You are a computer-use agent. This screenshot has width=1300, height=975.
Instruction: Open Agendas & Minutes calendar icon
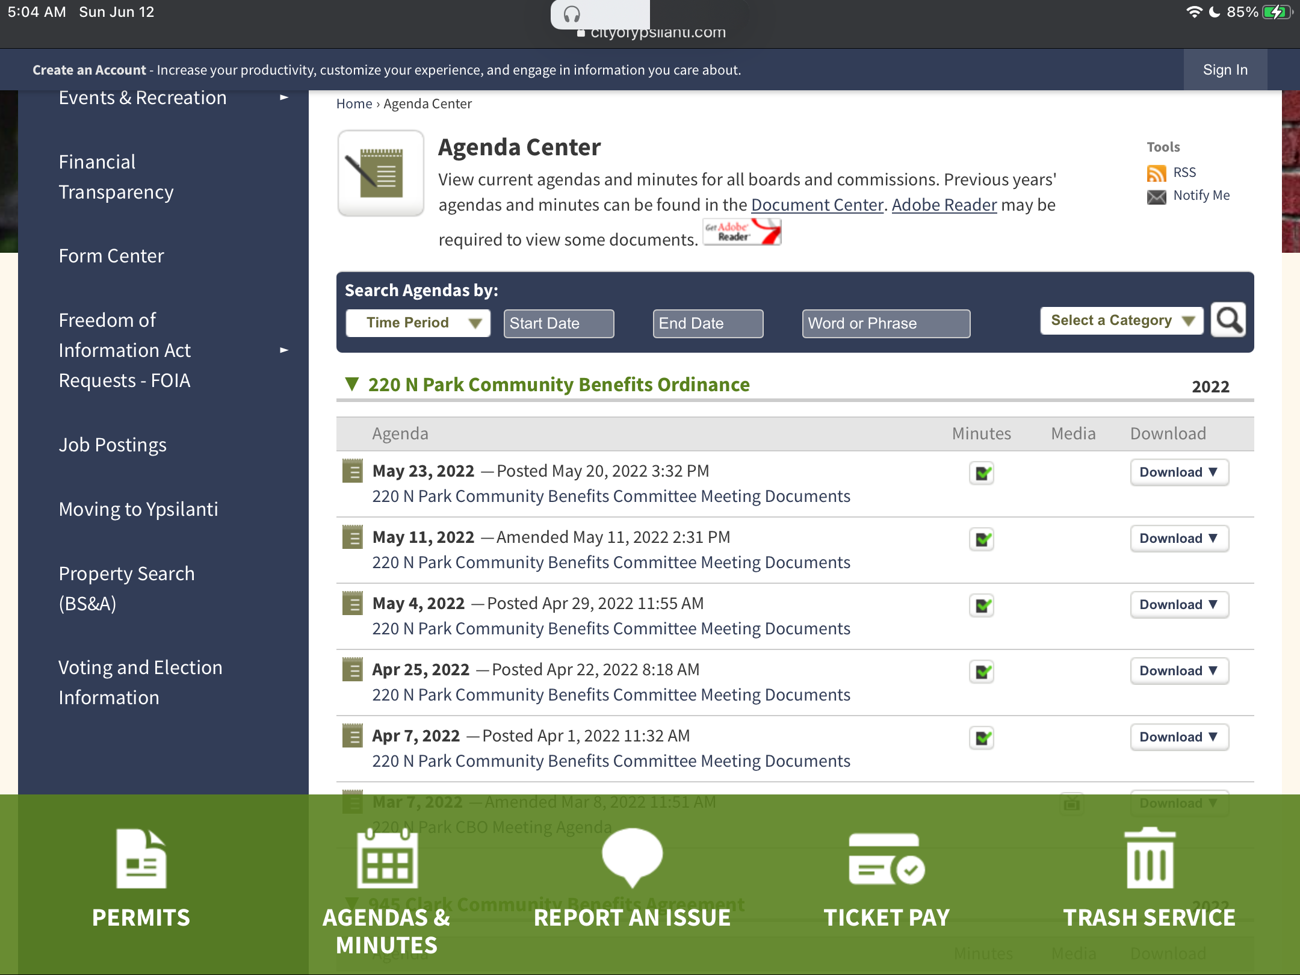pyautogui.click(x=387, y=859)
